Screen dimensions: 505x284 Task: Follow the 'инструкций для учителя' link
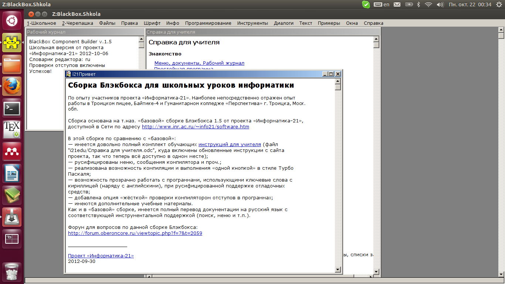pyautogui.click(x=230, y=145)
